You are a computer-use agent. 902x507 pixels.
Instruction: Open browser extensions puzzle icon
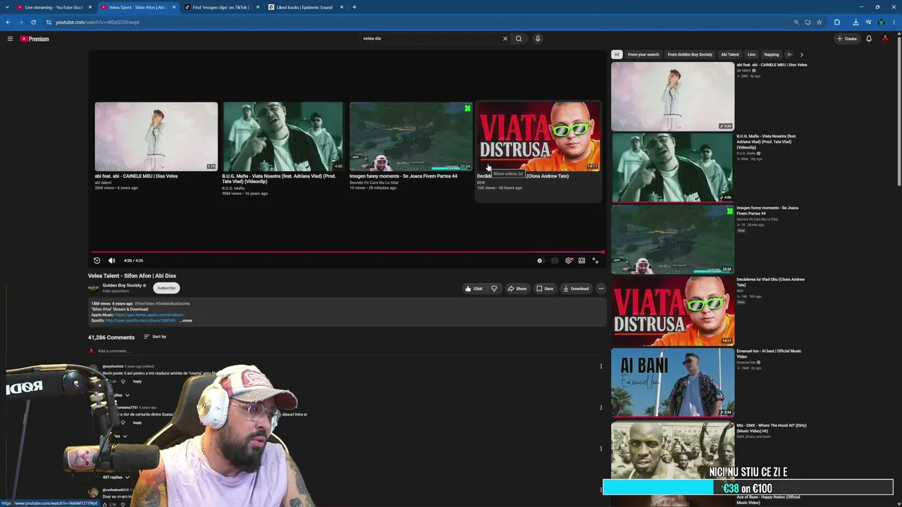pos(837,22)
